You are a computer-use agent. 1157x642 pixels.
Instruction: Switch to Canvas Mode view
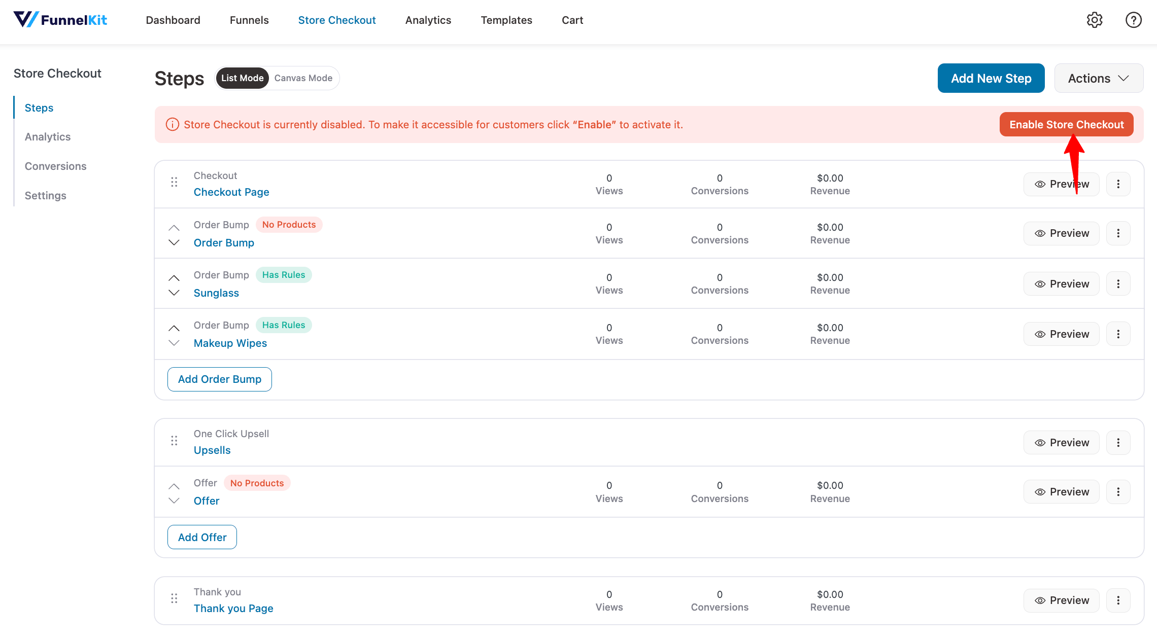click(303, 78)
